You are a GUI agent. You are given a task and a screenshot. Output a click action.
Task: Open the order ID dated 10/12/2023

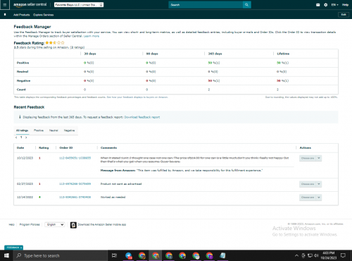75,158
